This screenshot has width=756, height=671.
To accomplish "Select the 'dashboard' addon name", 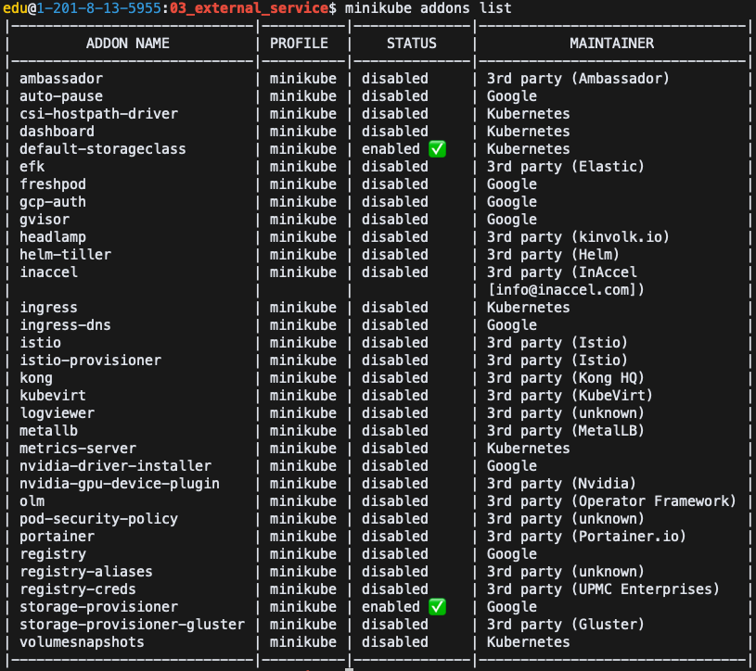I will pos(57,132).
